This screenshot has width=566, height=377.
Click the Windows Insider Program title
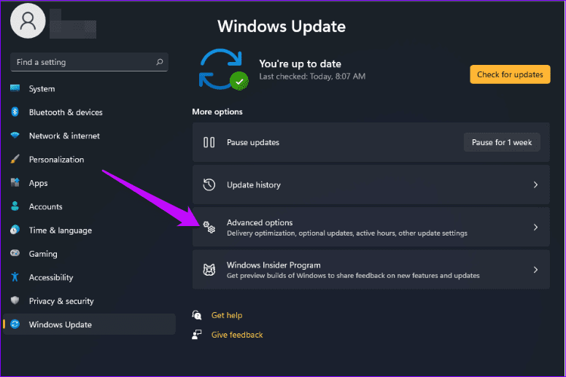point(274,265)
